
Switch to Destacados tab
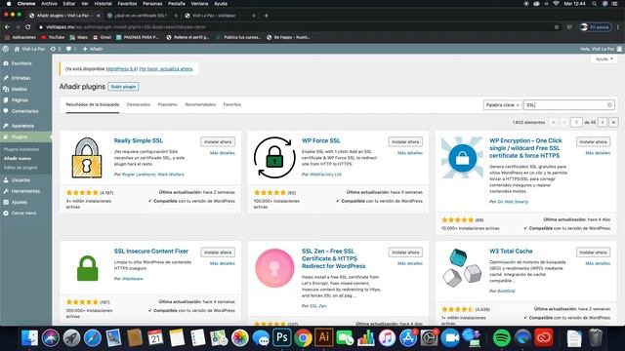click(139, 104)
